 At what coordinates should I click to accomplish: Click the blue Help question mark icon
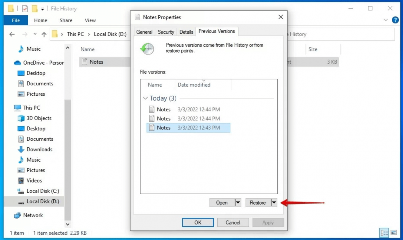pyautogui.click(x=395, y=20)
